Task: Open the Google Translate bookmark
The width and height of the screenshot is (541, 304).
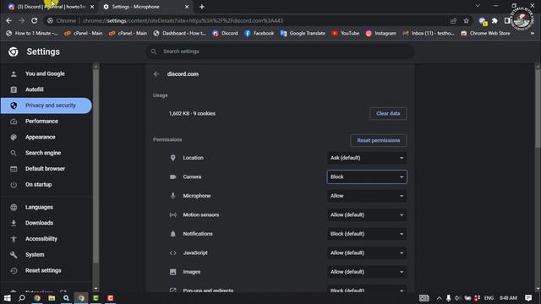Action: click(303, 34)
